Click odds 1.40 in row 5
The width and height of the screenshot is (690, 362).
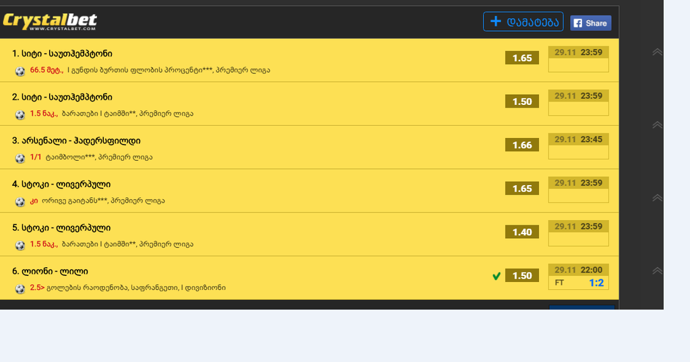coord(522,232)
